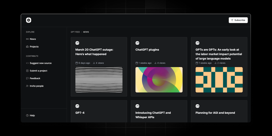
Task: Click source icon on ChatGPT plugins card
Action: coord(137,43)
